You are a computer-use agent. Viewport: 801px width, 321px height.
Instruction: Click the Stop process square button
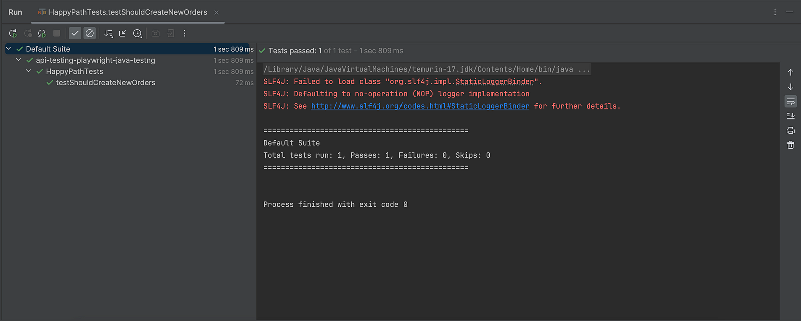click(57, 33)
